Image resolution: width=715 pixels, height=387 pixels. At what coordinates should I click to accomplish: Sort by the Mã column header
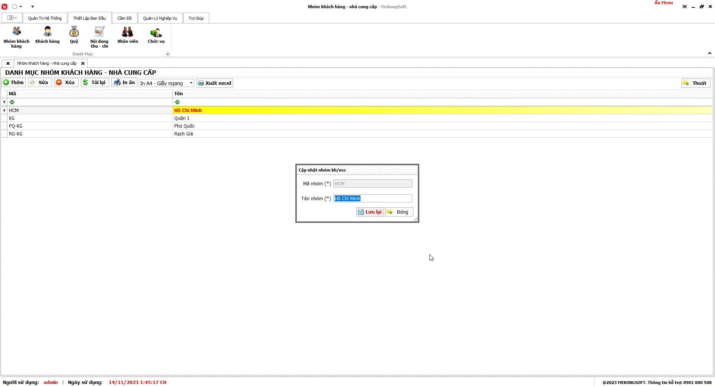point(90,94)
